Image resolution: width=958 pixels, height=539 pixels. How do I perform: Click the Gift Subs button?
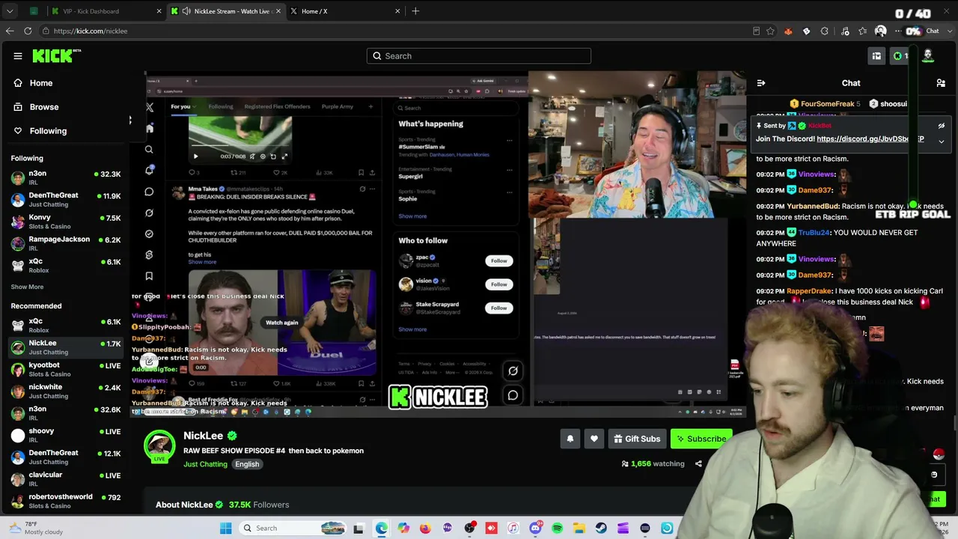tap(637, 439)
